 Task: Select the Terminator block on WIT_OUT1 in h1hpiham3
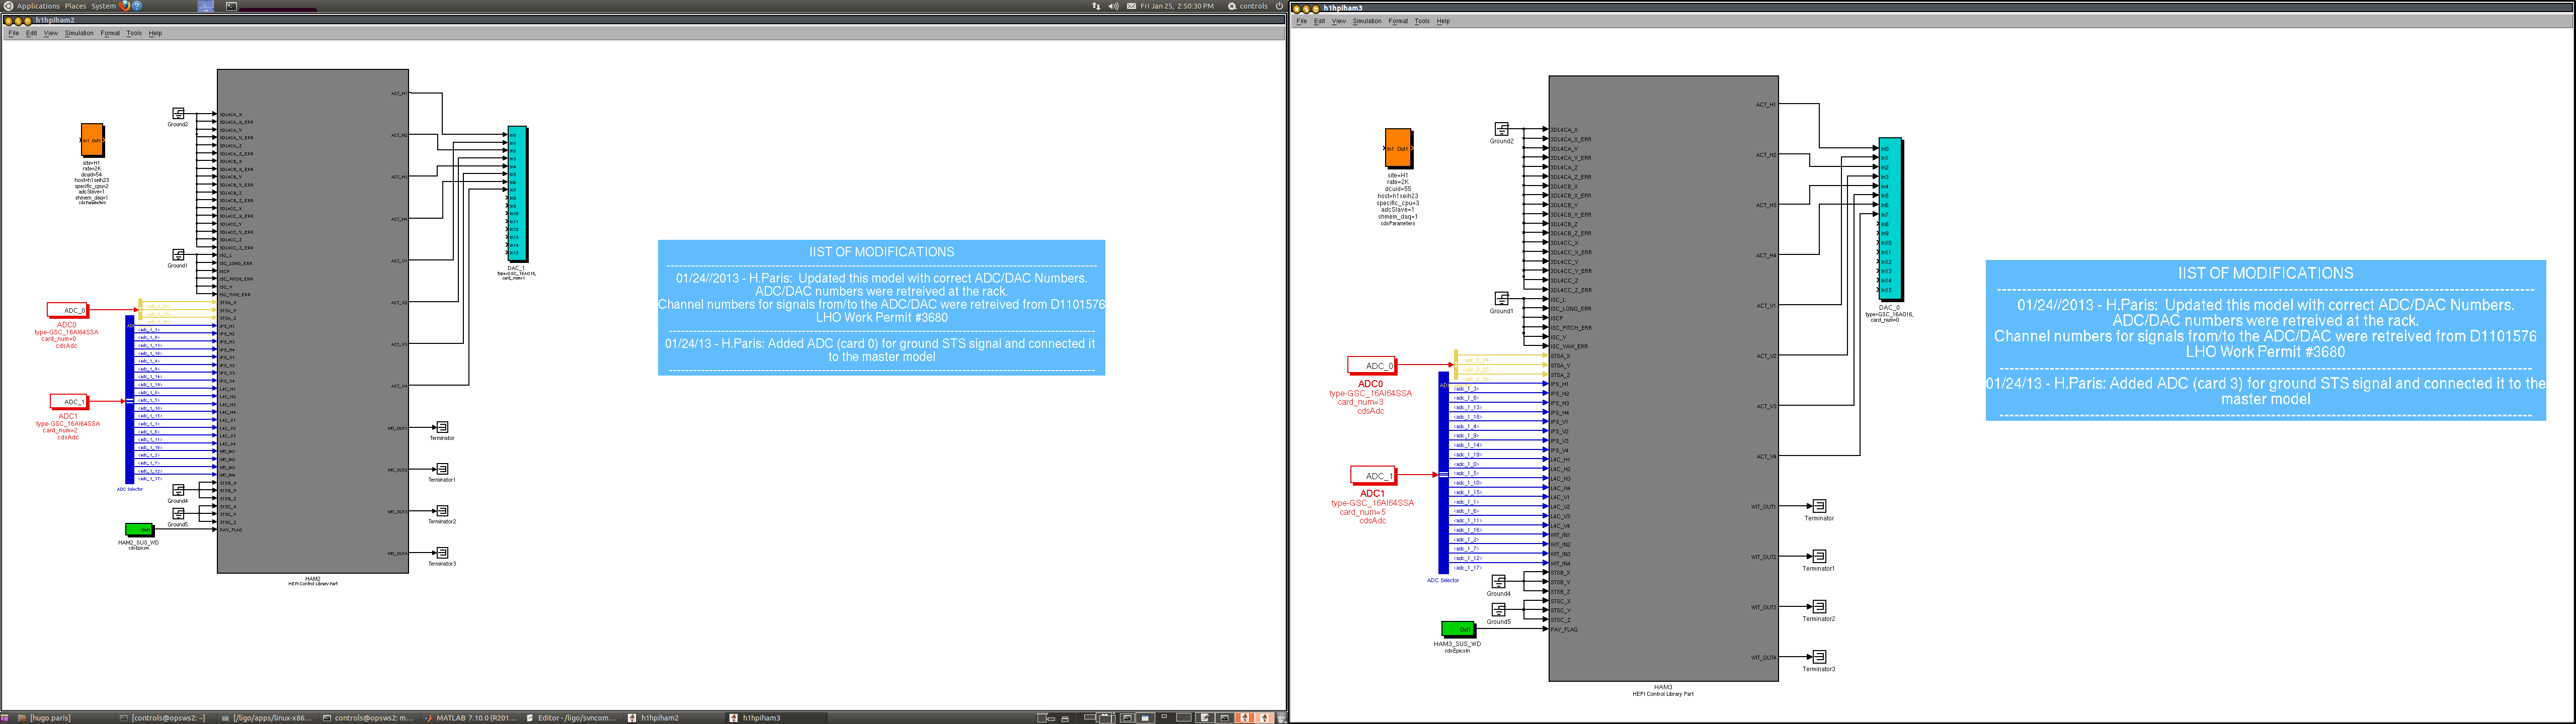point(1819,506)
